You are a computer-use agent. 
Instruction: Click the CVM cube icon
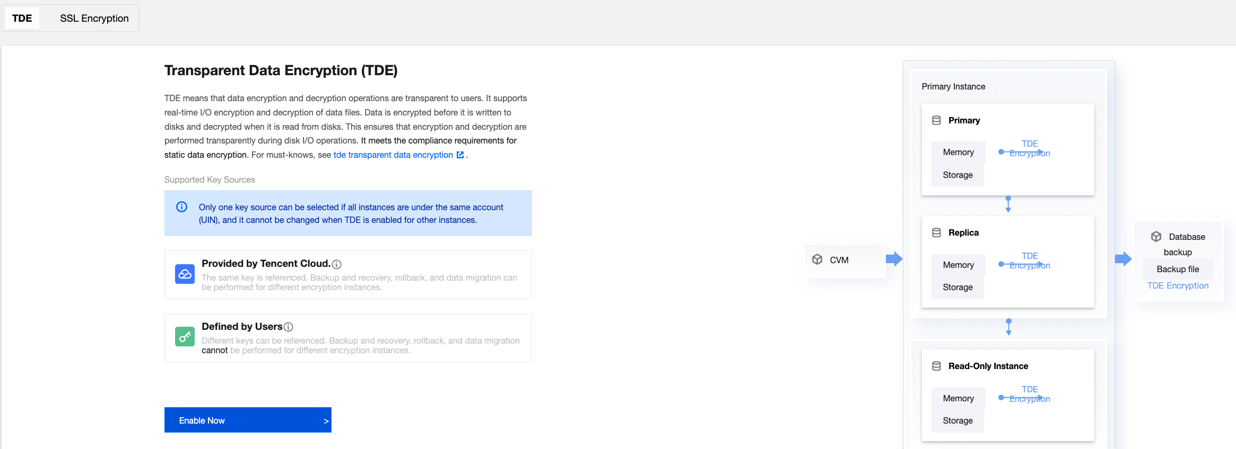(817, 259)
